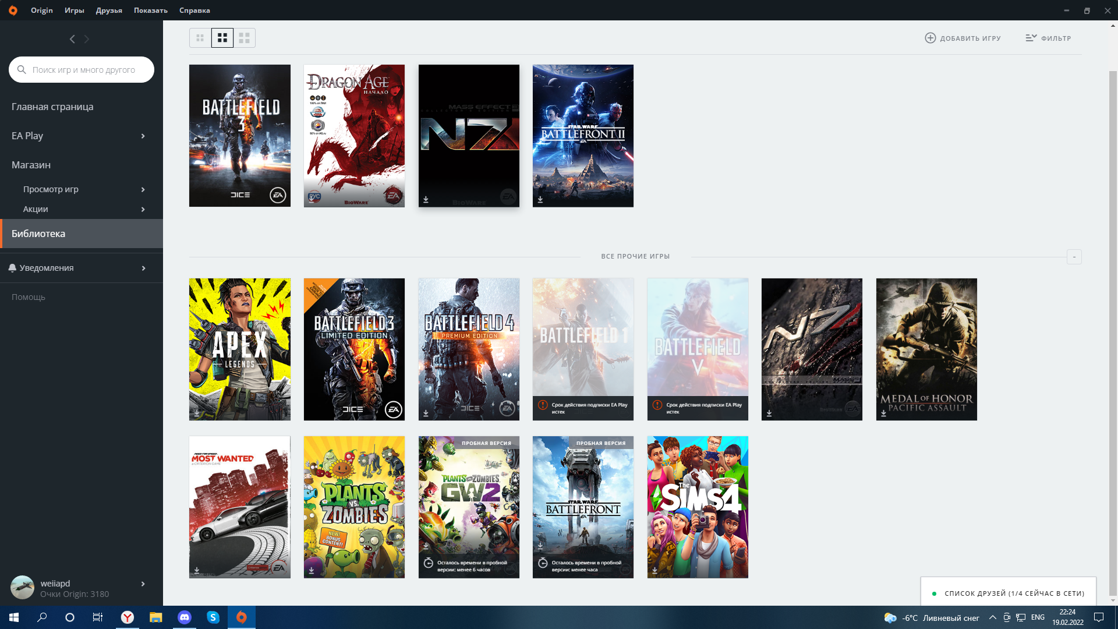
Task: Switch to medium tile view
Action: pyautogui.click(x=222, y=37)
